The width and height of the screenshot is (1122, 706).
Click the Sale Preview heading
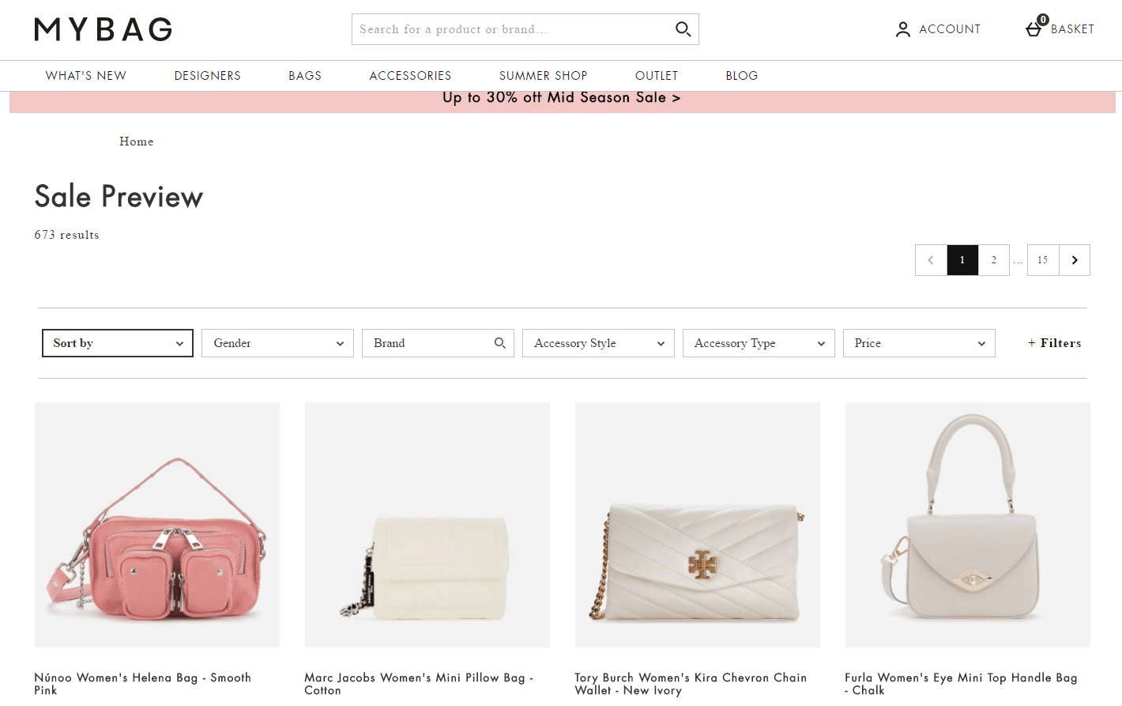point(119,197)
